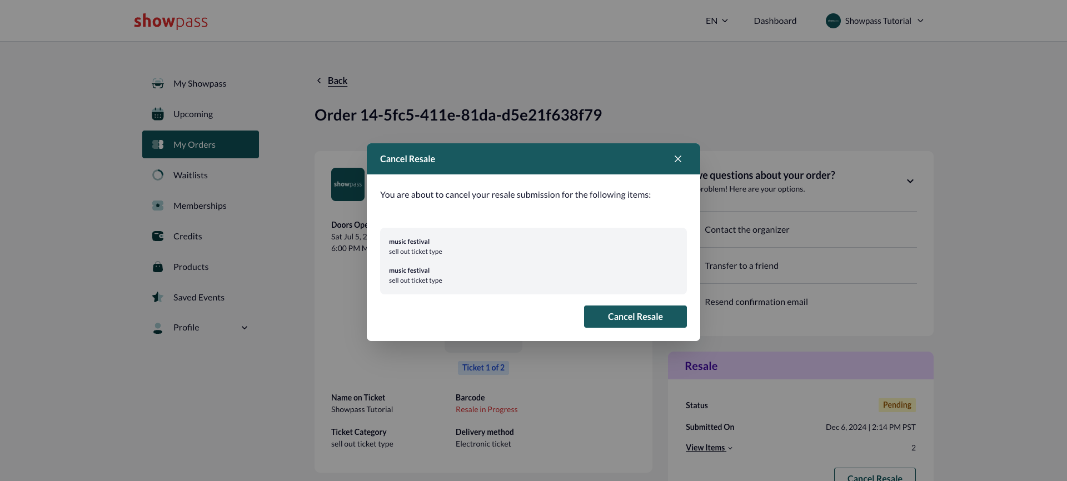Collapse the order questions section chevron
1067x481 pixels.
coord(910,181)
